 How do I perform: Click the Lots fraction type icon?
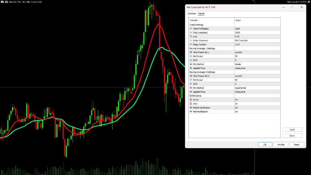tap(191, 37)
